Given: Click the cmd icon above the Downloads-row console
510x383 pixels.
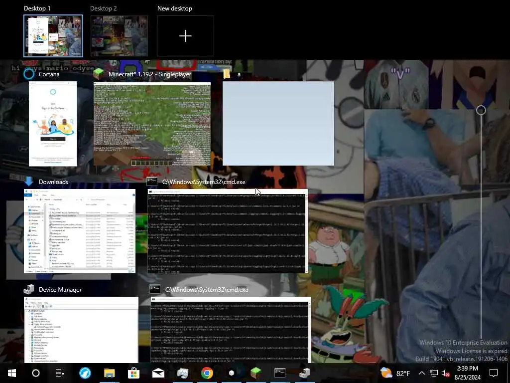Looking at the screenshot, I should 152,182.
